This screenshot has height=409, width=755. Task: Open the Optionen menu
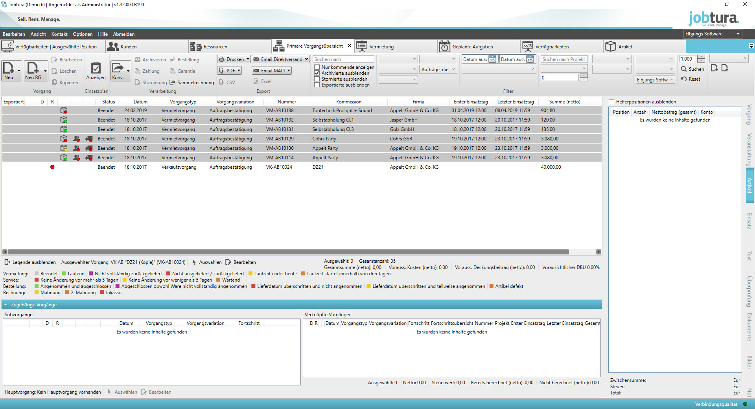[83, 34]
